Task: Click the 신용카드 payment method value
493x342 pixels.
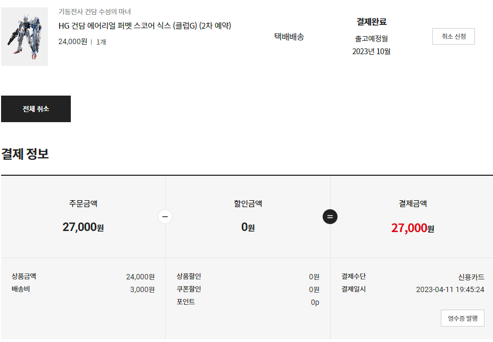Action: [x=471, y=277]
